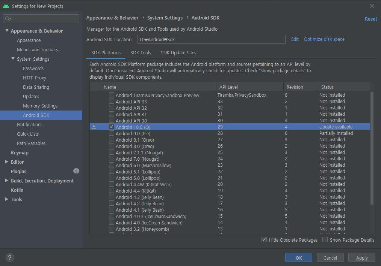Screen dimensions: 381x266
Task: Enable Android API 33 checkbox
Action: point(112,101)
